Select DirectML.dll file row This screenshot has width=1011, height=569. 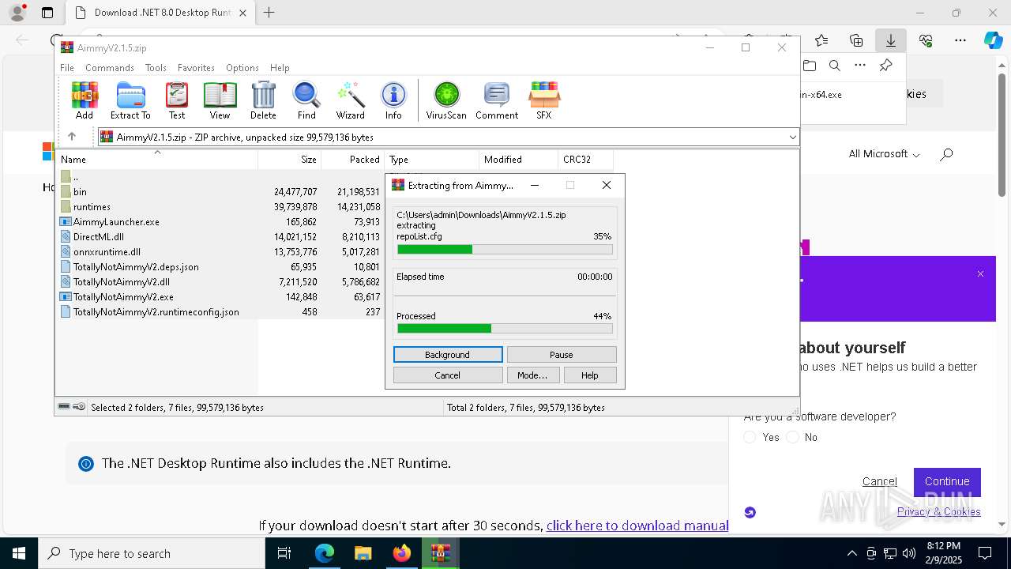click(x=220, y=237)
